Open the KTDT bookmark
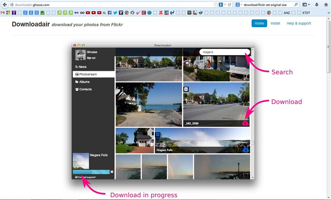The image size is (331, 200). click(306, 13)
